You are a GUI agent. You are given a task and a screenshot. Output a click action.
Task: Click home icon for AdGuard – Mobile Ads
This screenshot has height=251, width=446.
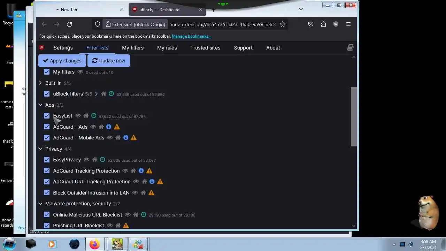pos(118,138)
